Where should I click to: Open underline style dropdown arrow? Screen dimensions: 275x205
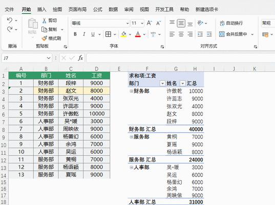click(99, 34)
